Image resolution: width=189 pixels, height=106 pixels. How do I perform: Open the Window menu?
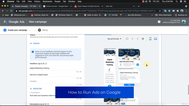[x=72, y=1]
